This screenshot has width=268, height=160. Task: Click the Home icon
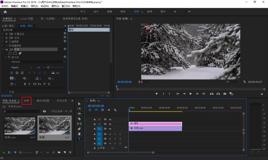click(5, 12)
